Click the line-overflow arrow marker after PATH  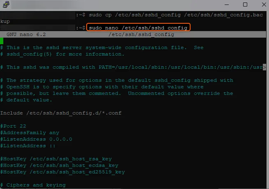(264, 67)
